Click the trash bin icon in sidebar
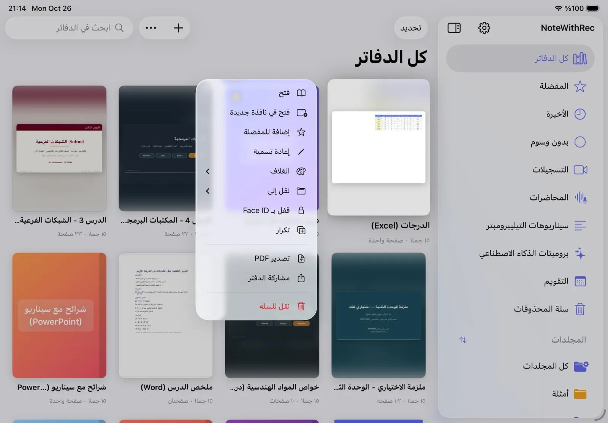 pos(580,309)
